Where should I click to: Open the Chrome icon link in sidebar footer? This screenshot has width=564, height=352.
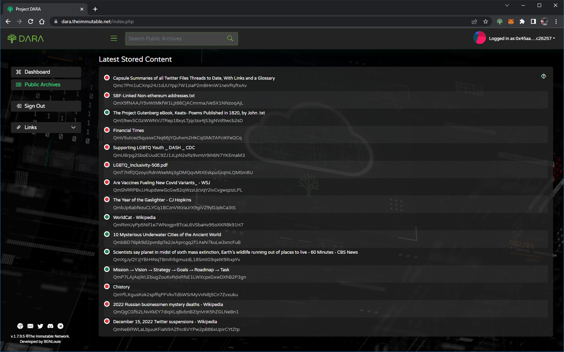pyautogui.click(x=20, y=326)
